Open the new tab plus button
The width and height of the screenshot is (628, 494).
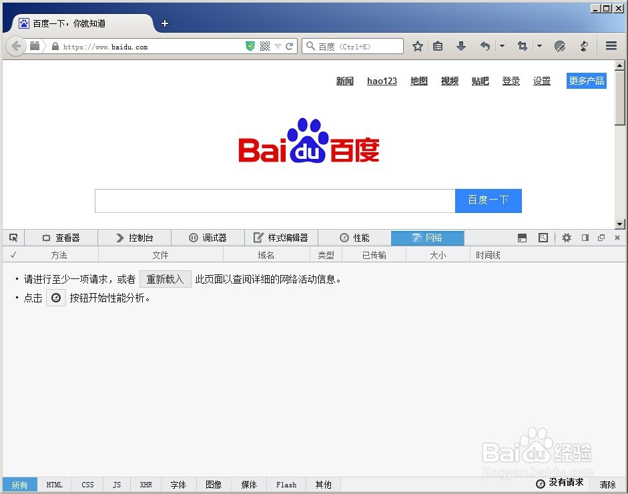tap(165, 23)
